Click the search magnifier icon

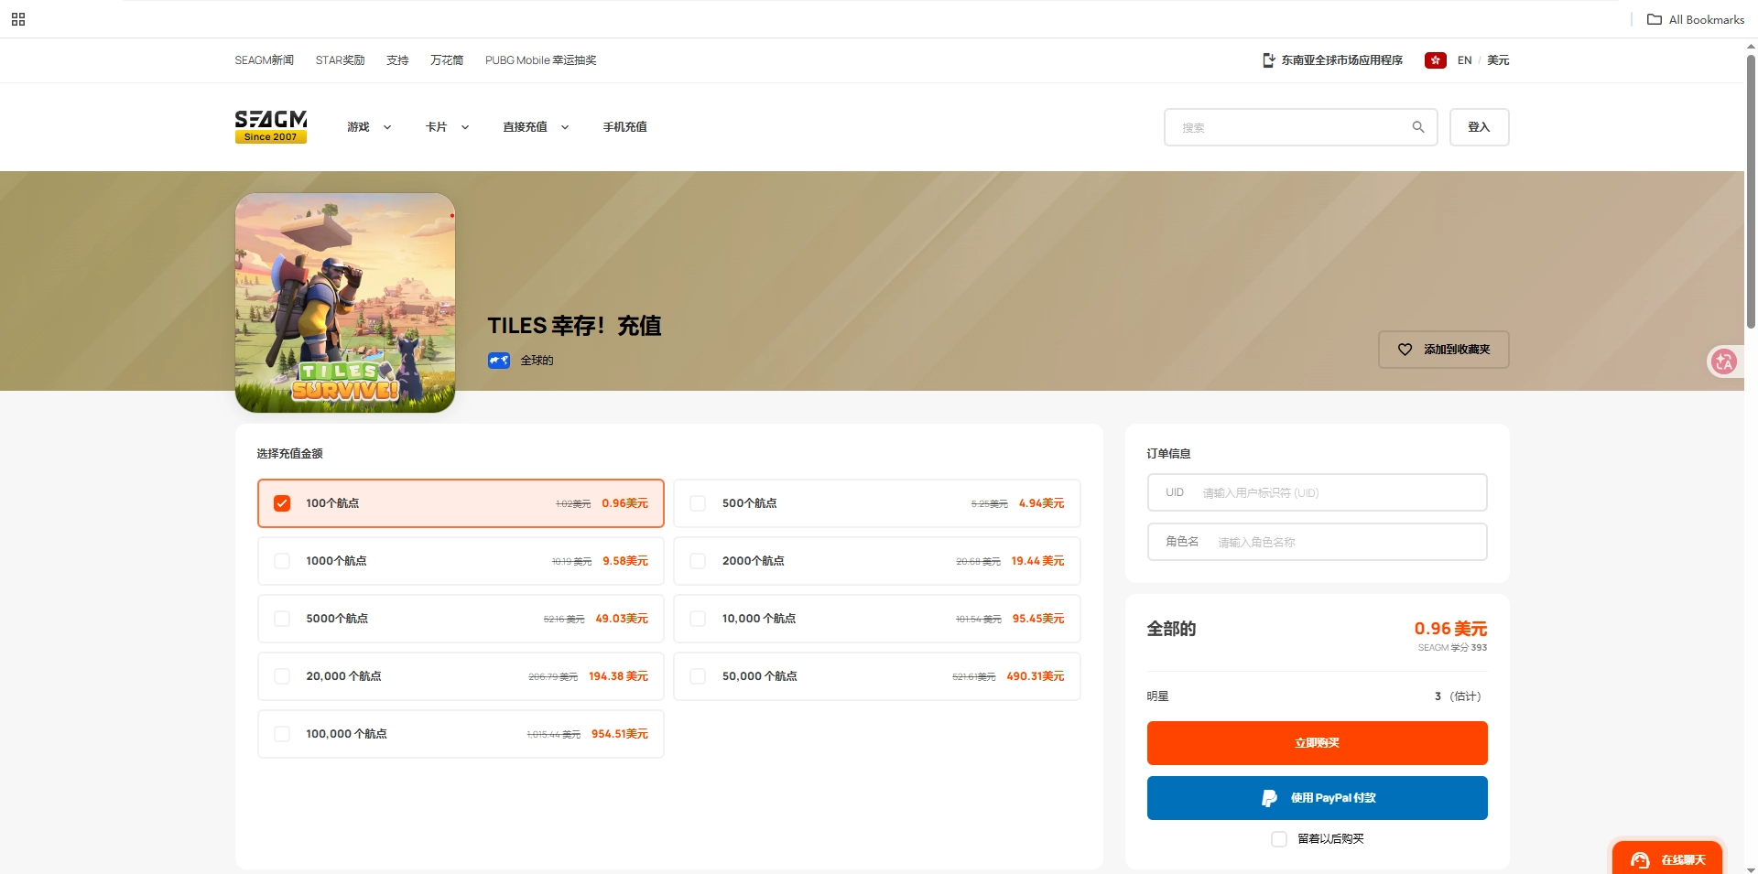coord(1418,127)
